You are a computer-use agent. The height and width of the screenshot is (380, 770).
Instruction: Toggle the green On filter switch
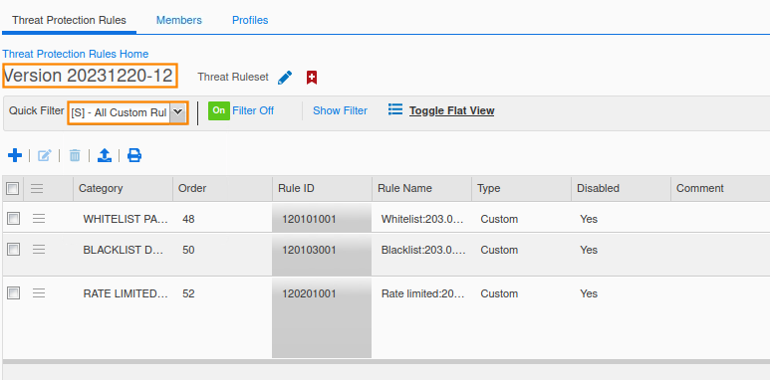tap(219, 110)
